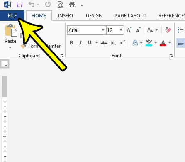This screenshot has width=185, height=162.
Task: Open the undo history dropdown arrow
Action: [x=38, y=5]
